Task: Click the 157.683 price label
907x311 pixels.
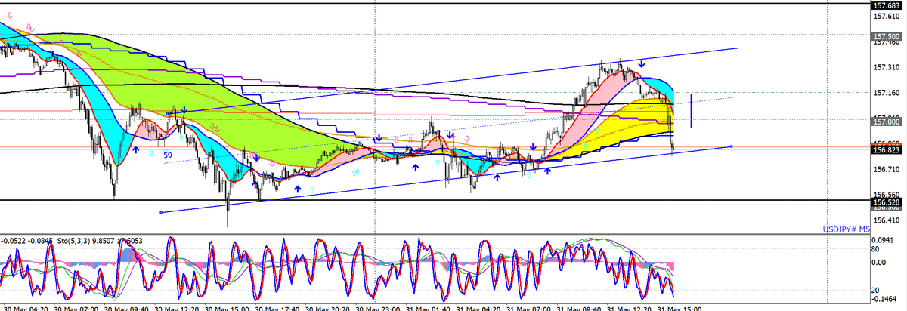Action: (x=887, y=5)
